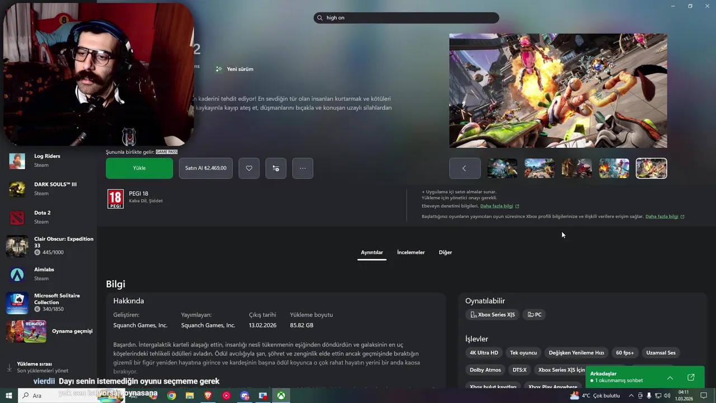Click the 4K Ultra HD feature chip
This screenshot has width=716, height=403.
coord(484,353)
